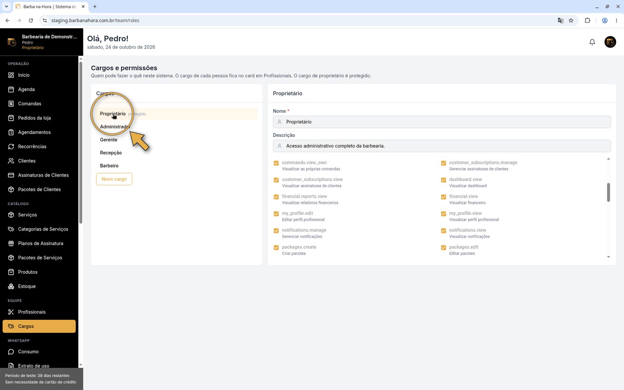Click the Clientes people icon
This screenshot has width=624, height=390.
point(11,161)
